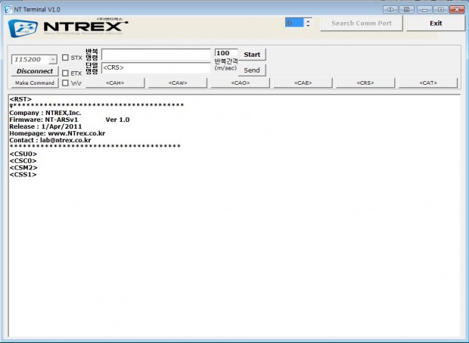The width and height of the screenshot is (469, 343).
Task: Click the <CAH> shortcut button
Action: coord(115,83)
